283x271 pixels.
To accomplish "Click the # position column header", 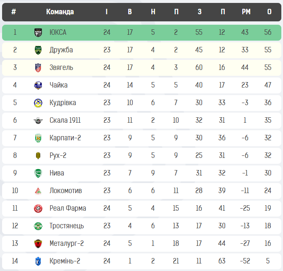I will [14, 12].
